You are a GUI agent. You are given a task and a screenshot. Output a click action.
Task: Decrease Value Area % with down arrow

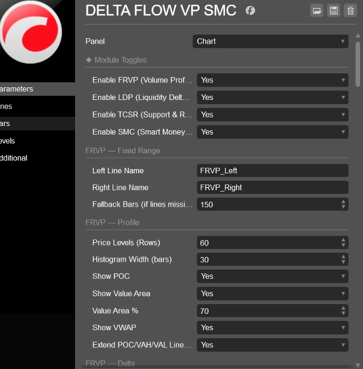pos(343,313)
